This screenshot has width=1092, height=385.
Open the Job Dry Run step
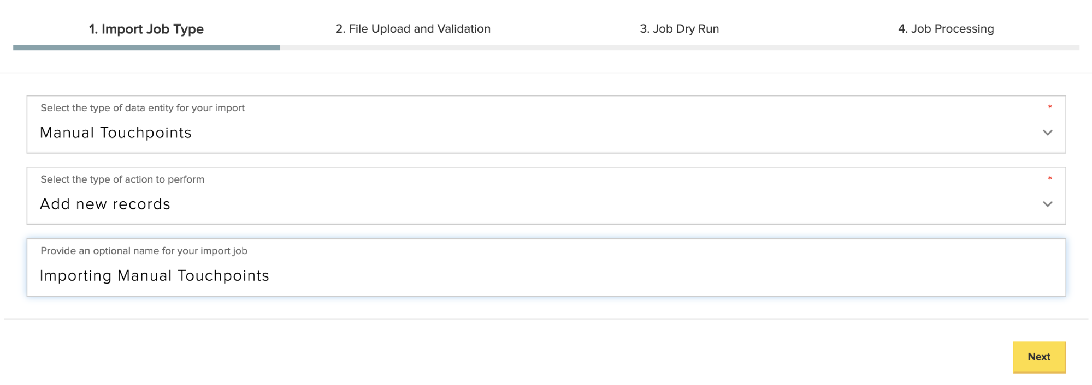[679, 29]
